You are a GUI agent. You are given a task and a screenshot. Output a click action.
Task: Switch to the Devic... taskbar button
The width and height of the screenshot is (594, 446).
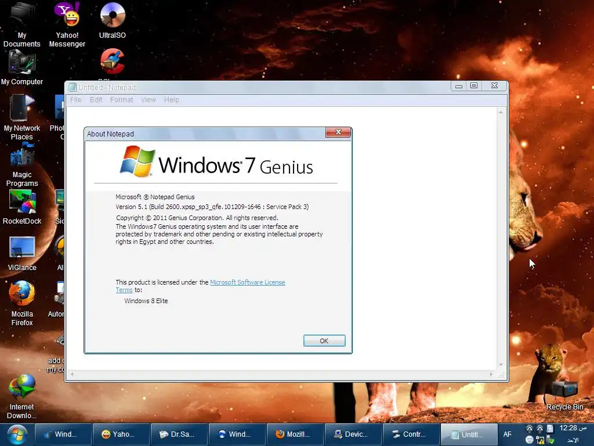pyautogui.click(x=353, y=434)
